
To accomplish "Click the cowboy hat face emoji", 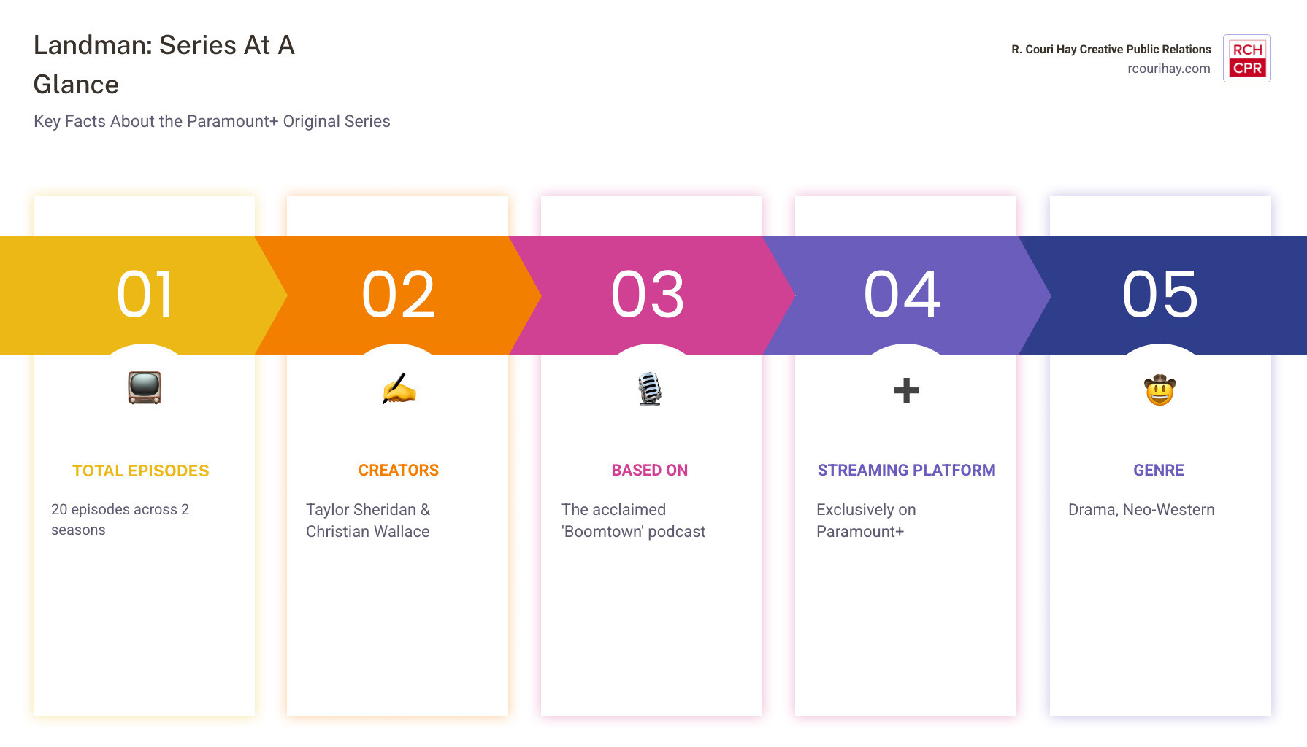I will [x=1160, y=390].
